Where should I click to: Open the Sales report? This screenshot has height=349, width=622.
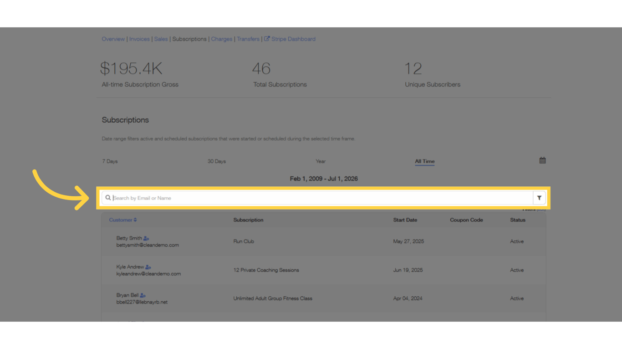tap(161, 39)
